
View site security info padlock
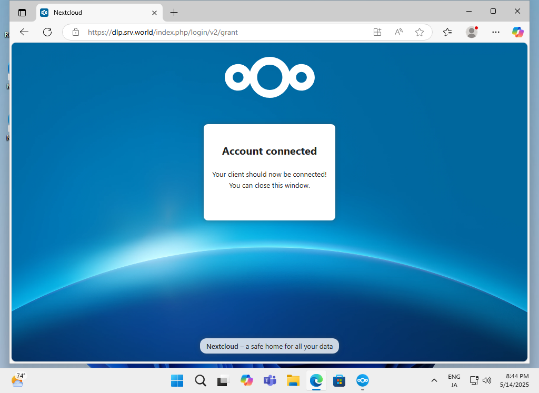point(76,32)
